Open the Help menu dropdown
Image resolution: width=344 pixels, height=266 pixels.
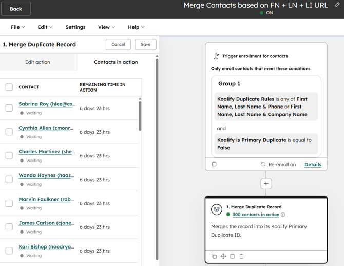click(x=136, y=27)
